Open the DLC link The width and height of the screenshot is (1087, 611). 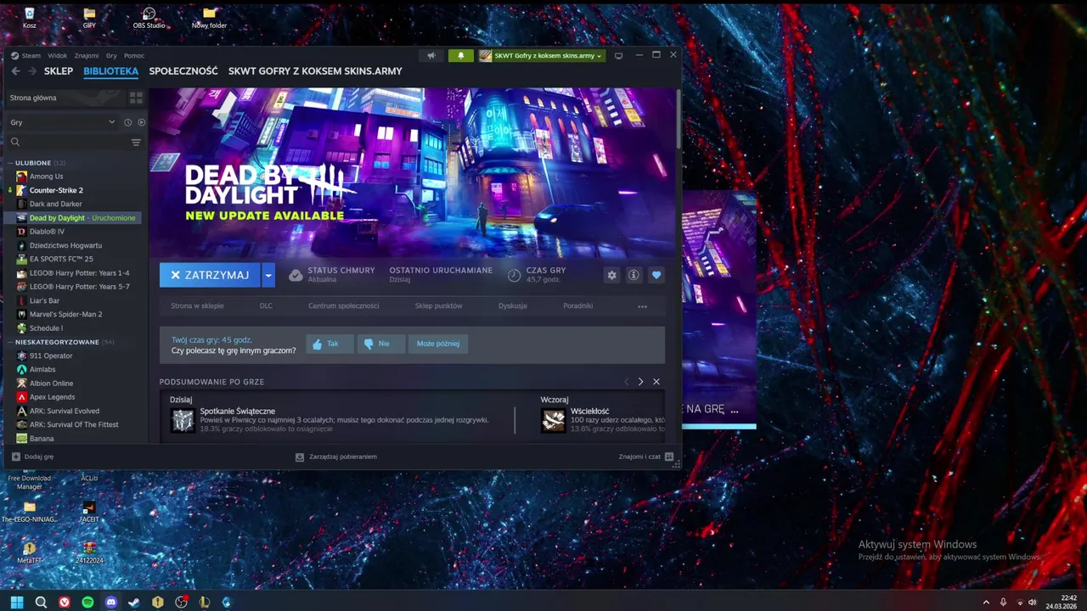tap(266, 305)
